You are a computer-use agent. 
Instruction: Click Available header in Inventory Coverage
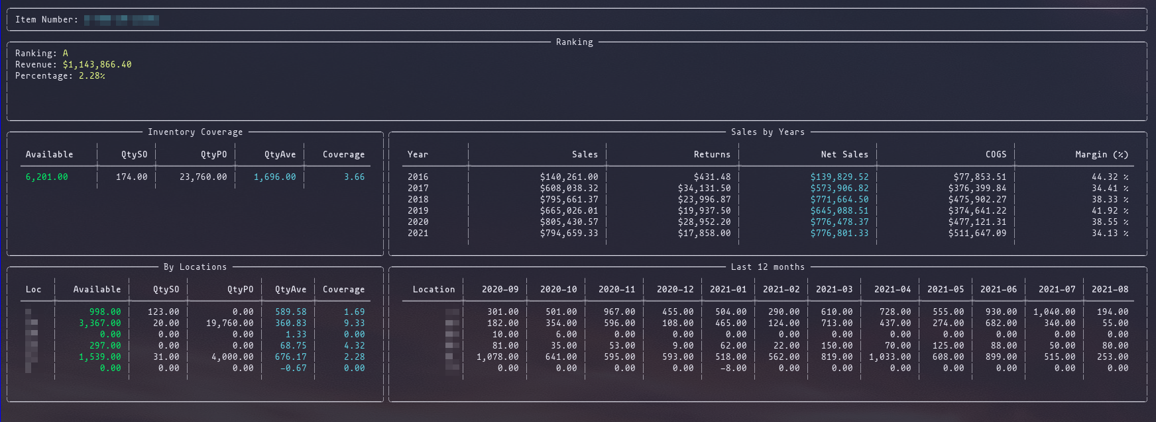(50, 155)
